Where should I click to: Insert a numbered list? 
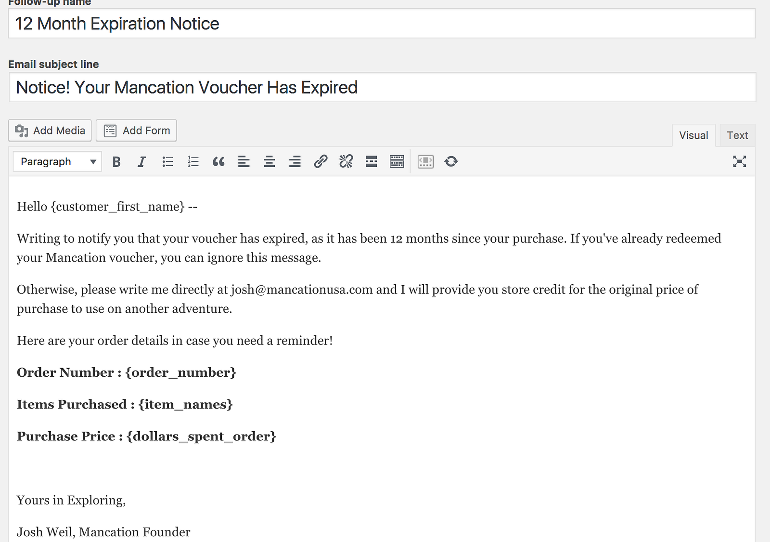coord(193,162)
